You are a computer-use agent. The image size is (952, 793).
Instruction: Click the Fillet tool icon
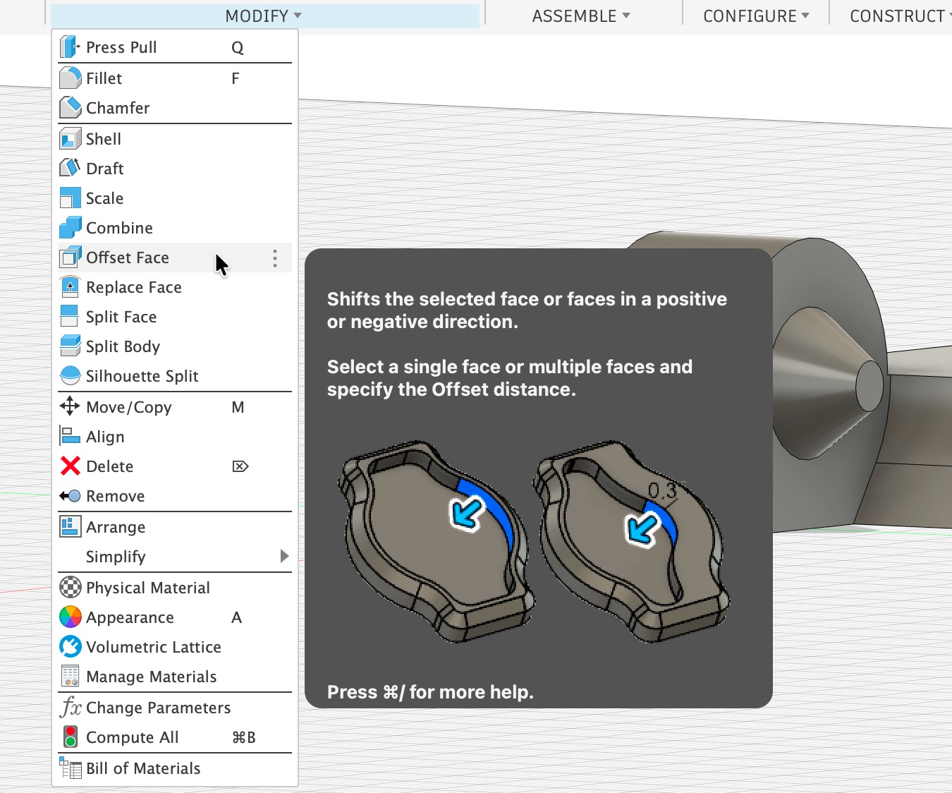pyautogui.click(x=70, y=78)
